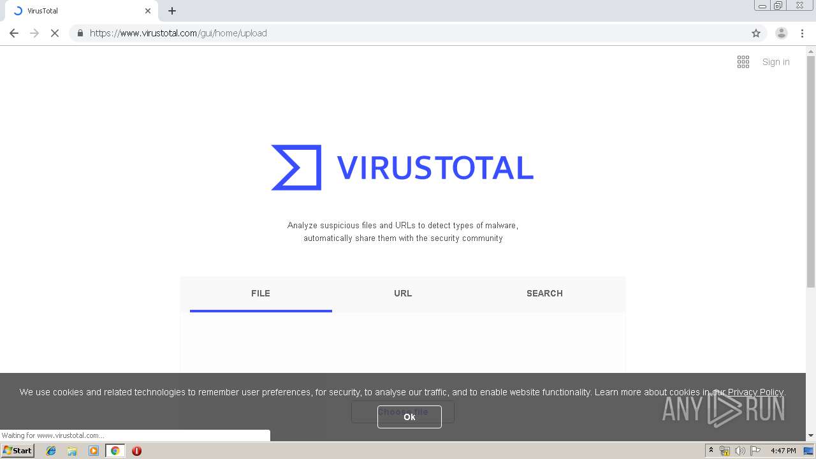This screenshot has height=459, width=816.
Task: Select the VirusTotal browser tab
Action: [x=80, y=11]
